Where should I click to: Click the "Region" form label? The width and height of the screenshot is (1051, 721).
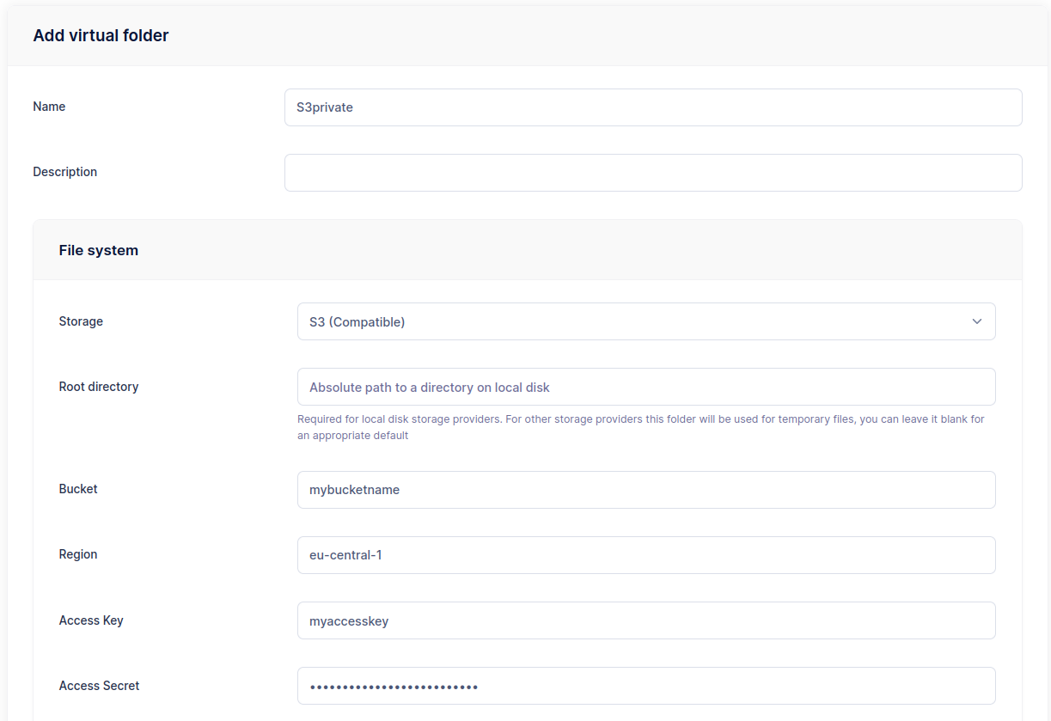[x=78, y=553]
